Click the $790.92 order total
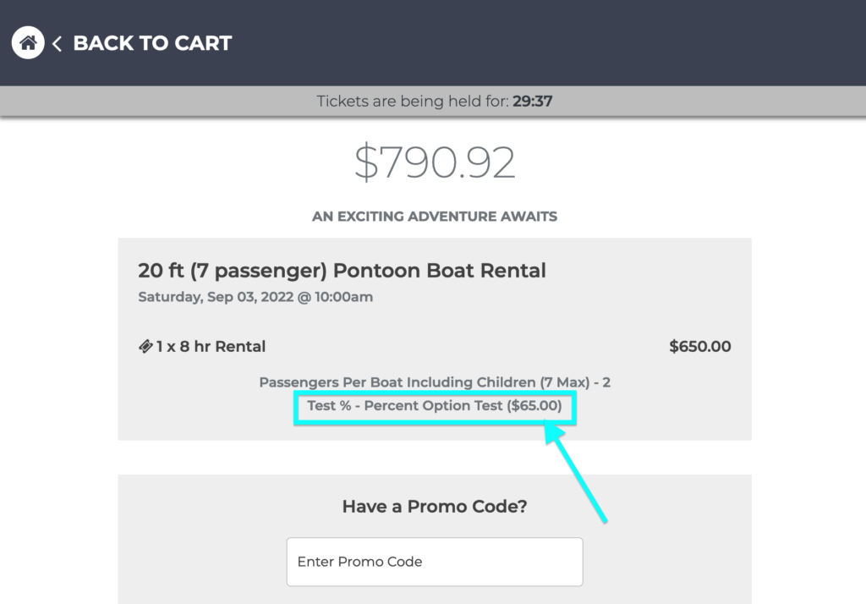The height and width of the screenshot is (604, 866). 435,162
